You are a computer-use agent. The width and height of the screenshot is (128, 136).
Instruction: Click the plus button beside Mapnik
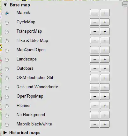pos(105,13)
